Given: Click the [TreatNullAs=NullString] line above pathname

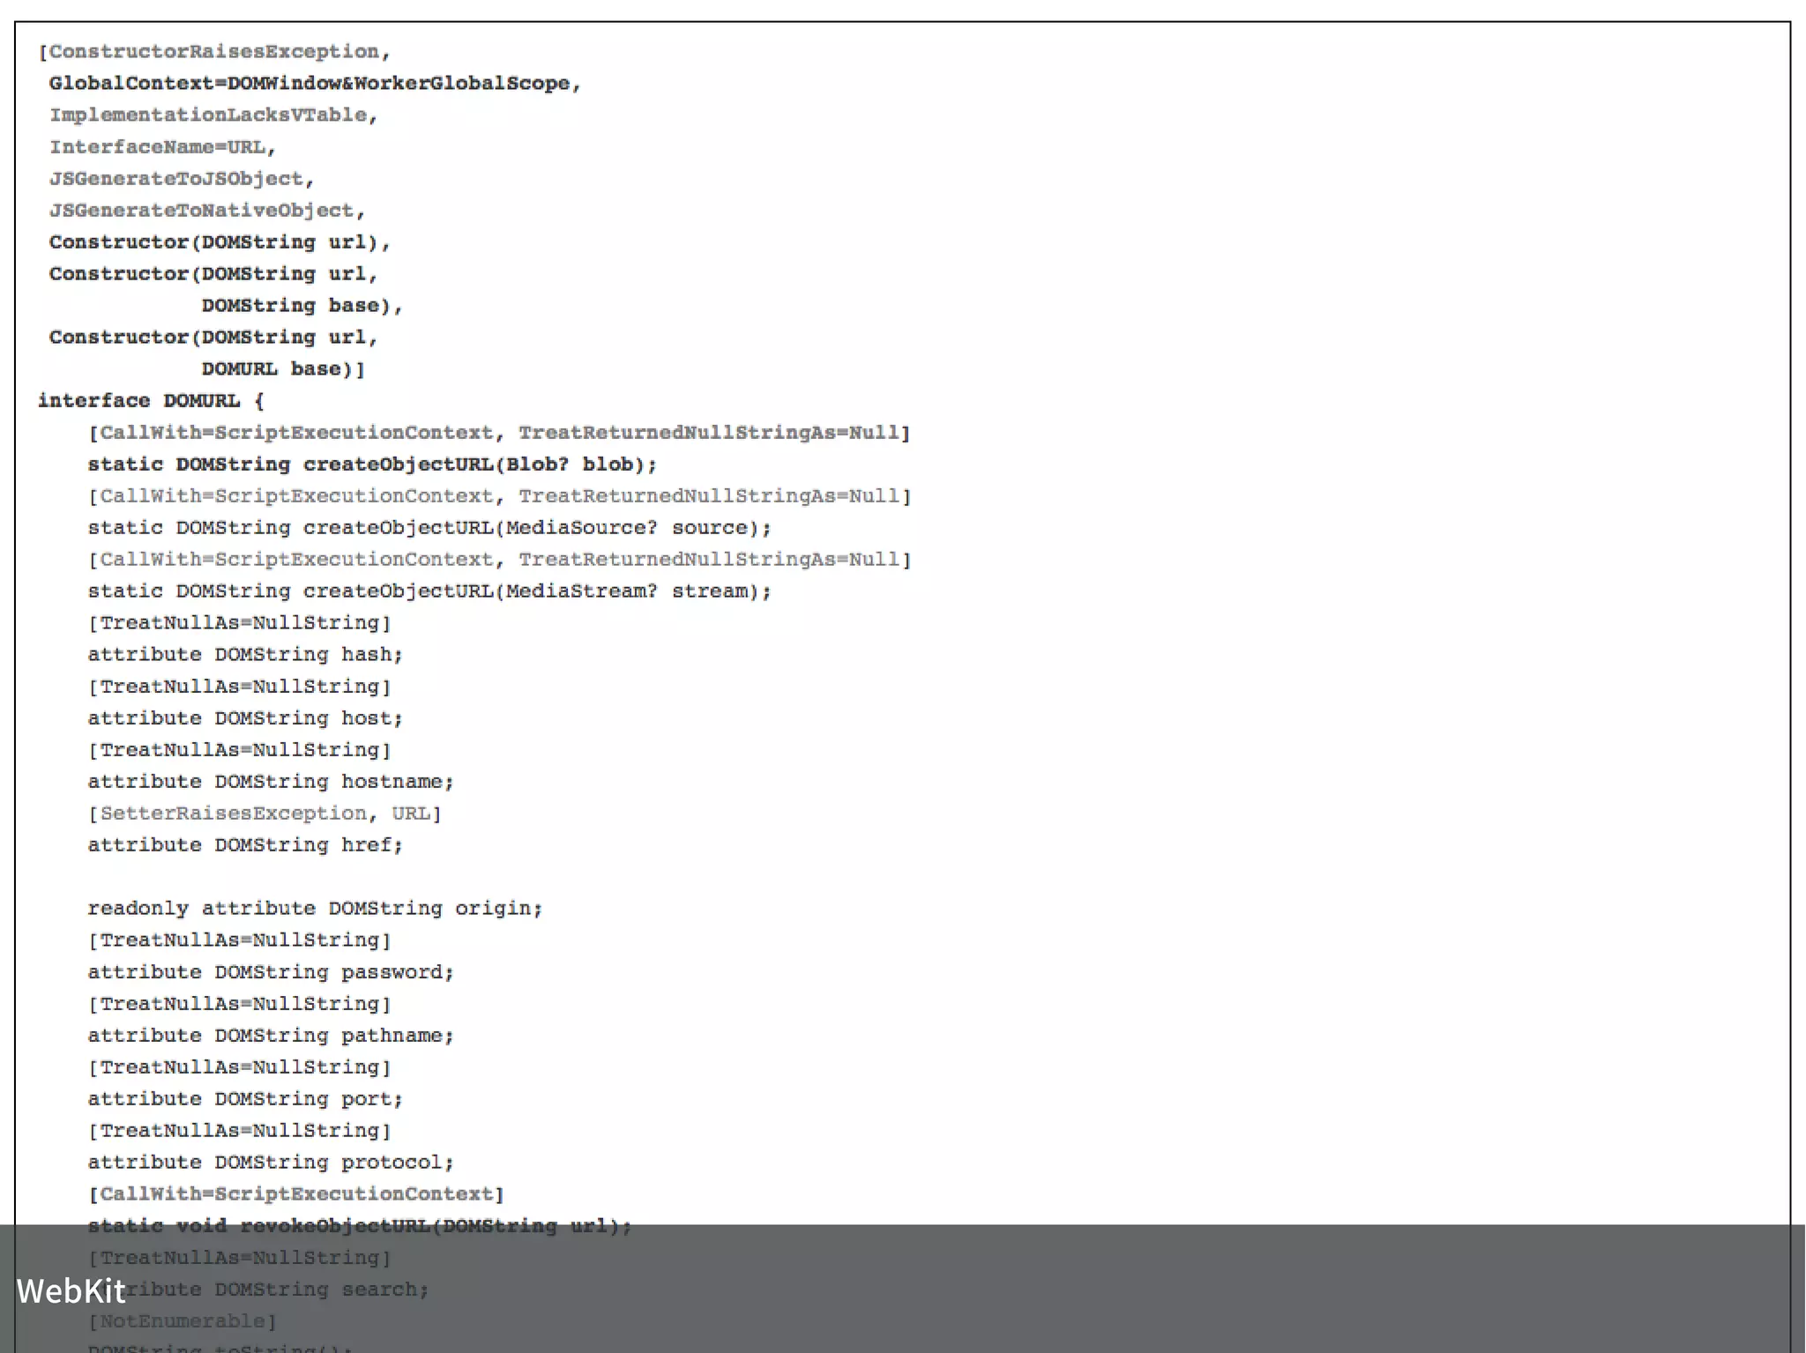Looking at the screenshot, I should pos(239,1004).
